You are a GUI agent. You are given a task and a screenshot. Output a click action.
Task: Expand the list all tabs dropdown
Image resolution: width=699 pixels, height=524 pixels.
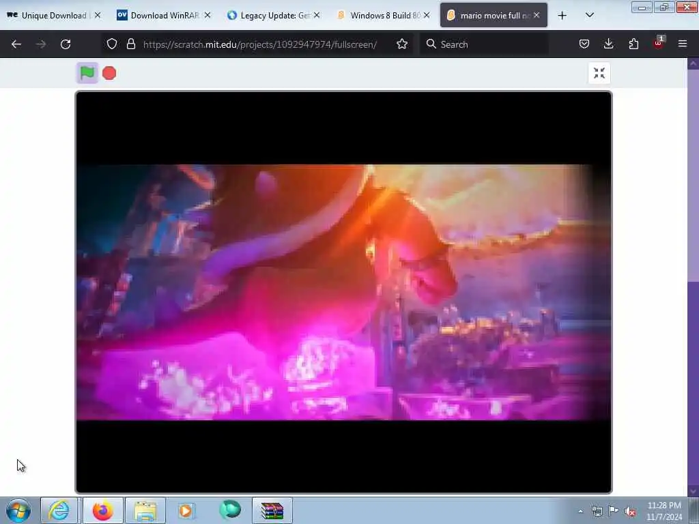point(589,15)
